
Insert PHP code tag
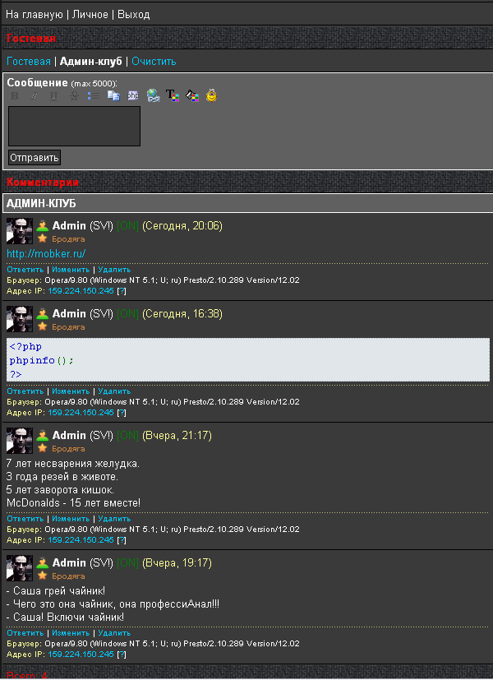click(x=133, y=96)
